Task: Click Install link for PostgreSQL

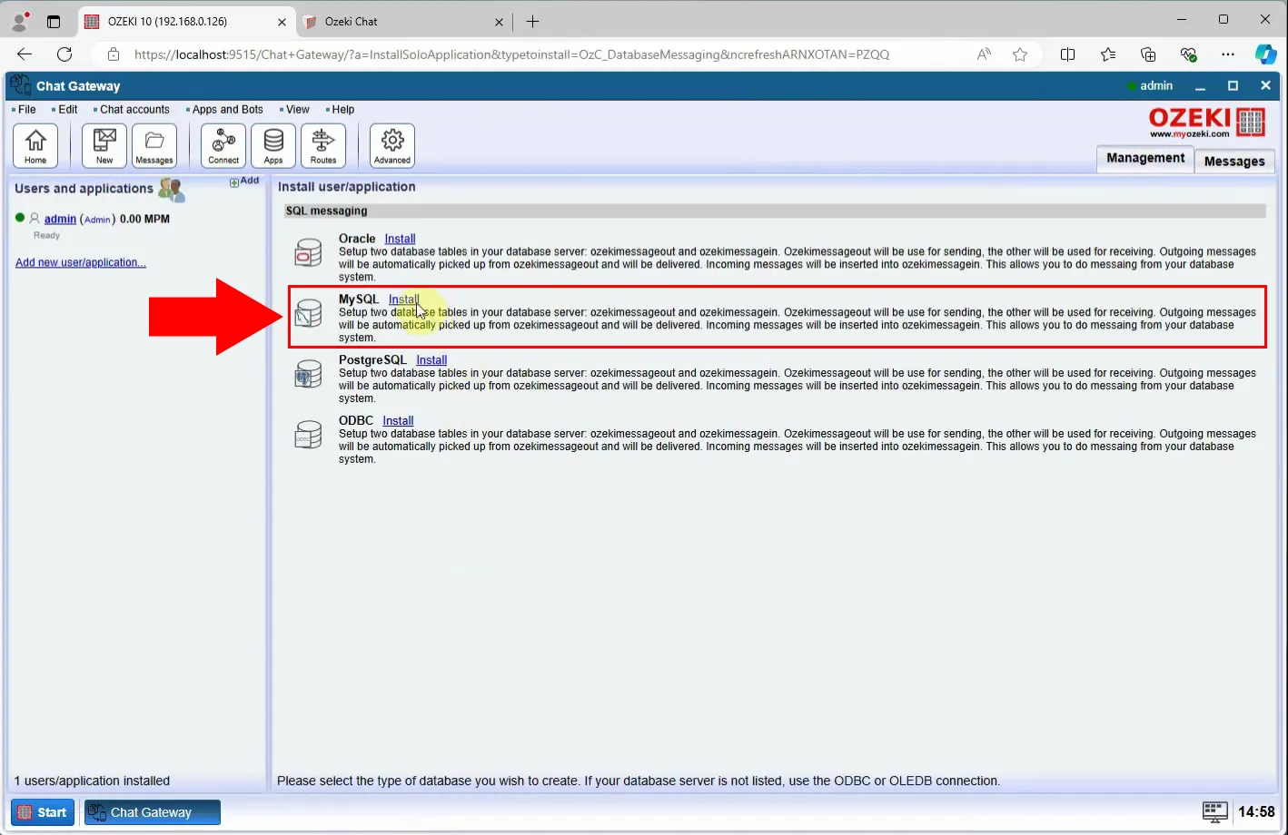Action: click(x=431, y=360)
